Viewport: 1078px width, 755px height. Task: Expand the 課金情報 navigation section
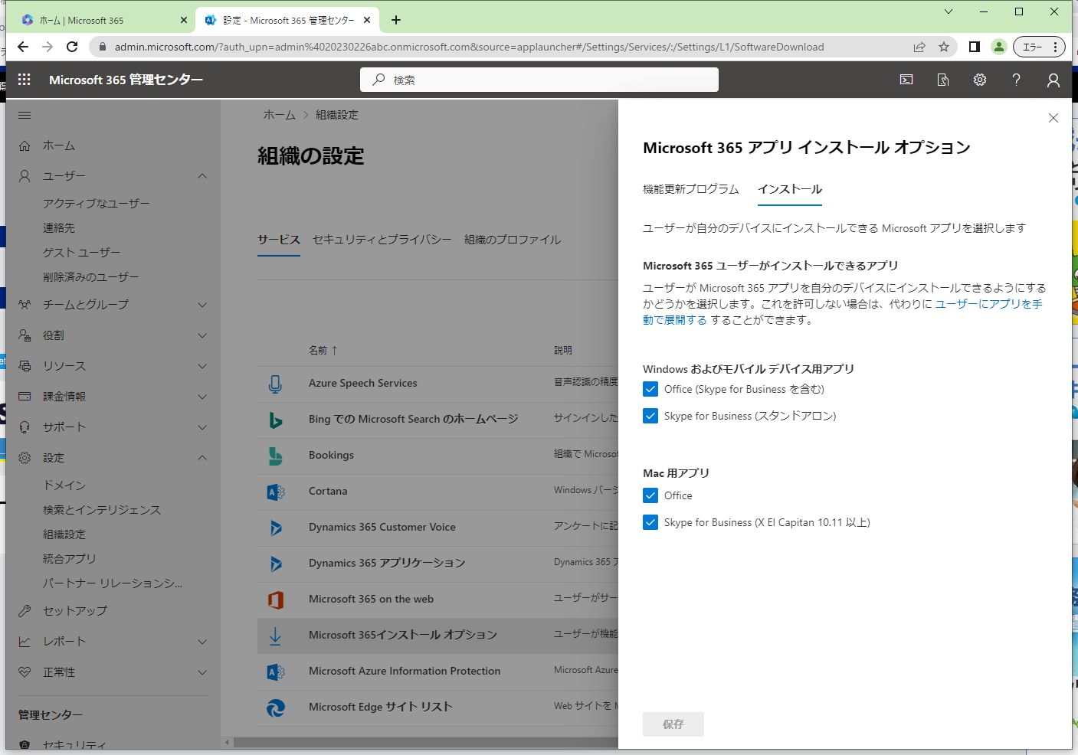(202, 397)
